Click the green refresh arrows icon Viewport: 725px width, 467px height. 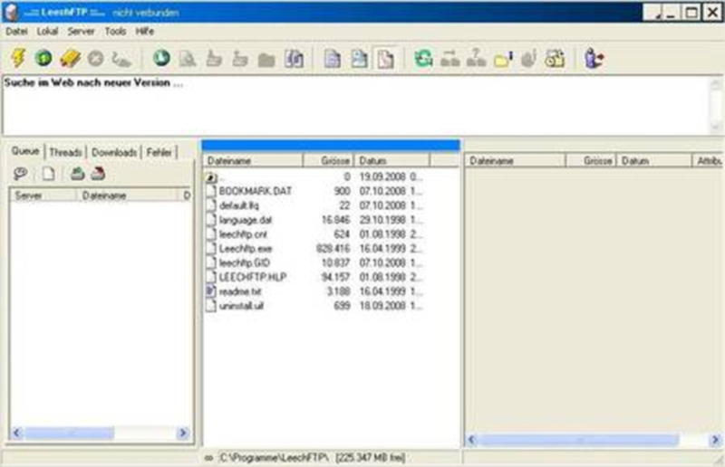[423, 59]
